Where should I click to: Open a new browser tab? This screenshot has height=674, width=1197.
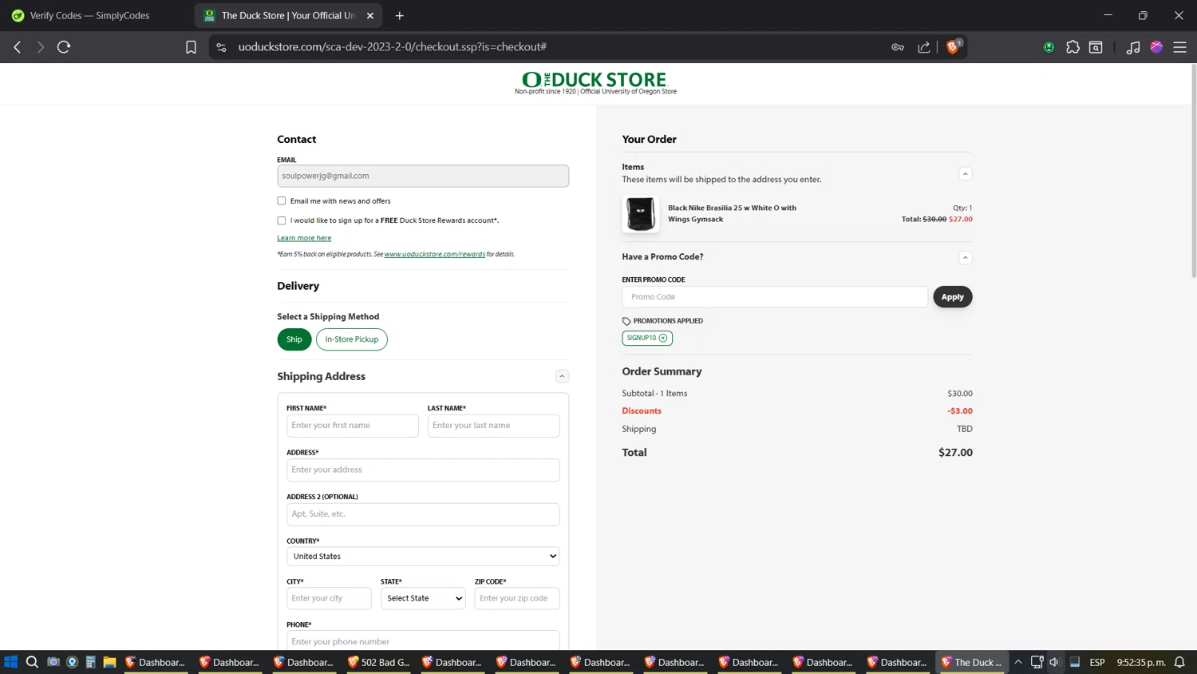400,15
